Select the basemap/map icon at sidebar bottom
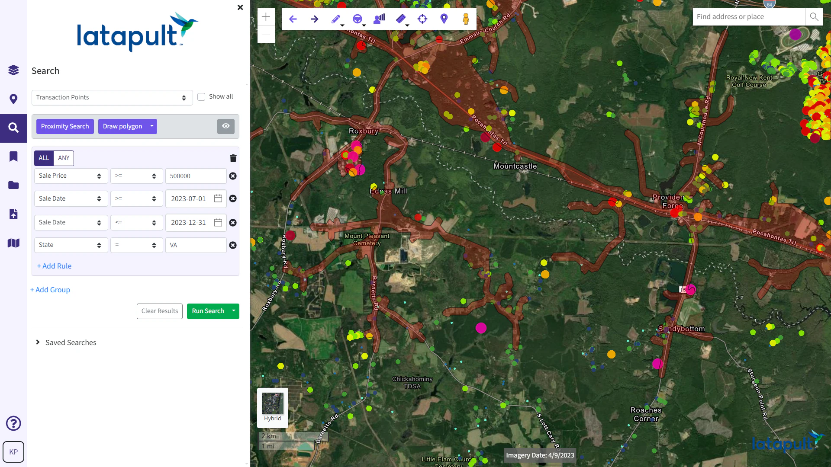The height and width of the screenshot is (467, 831). click(13, 243)
